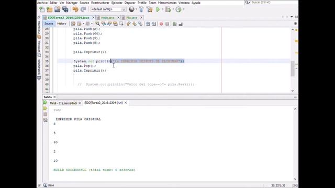Run the project with the green play icon
This screenshot has height=188, width=335.
tap(158, 9)
